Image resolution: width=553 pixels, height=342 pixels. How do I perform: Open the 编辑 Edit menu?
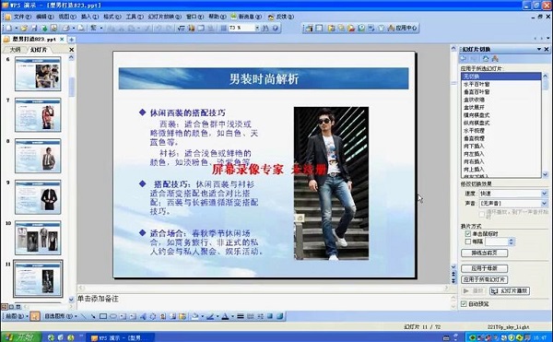[45, 17]
